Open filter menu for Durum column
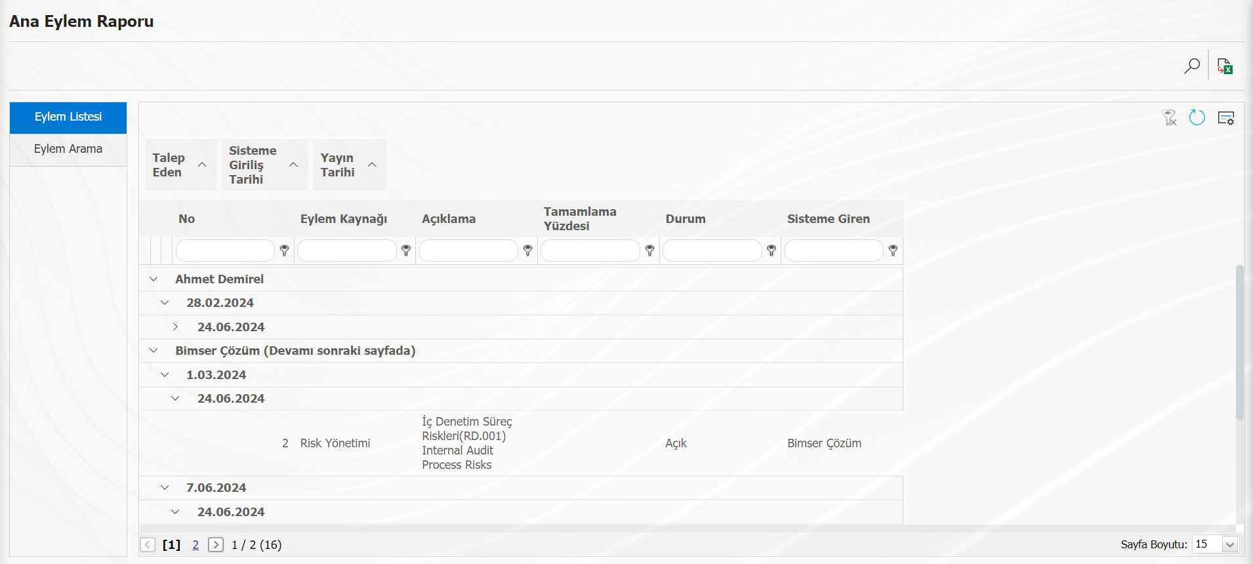Viewport: 1253px width, 564px height. pyautogui.click(x=771, y=251)
